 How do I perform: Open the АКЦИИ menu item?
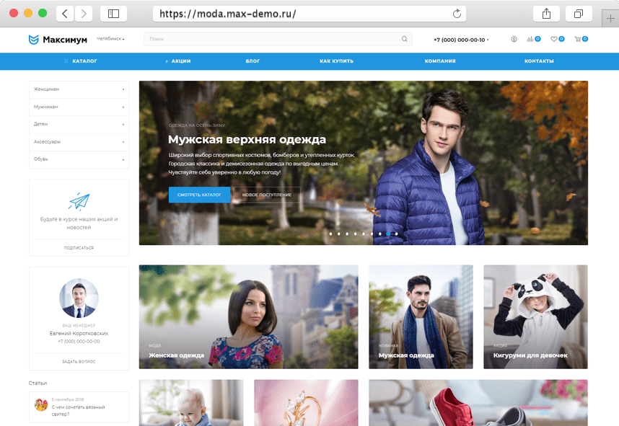(x=178, y=61)
